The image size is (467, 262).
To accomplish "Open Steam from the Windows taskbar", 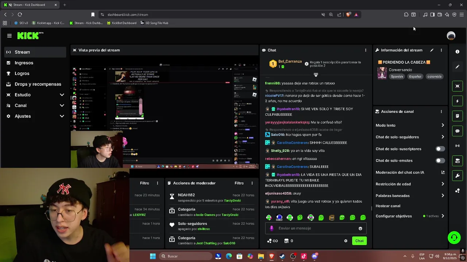I will coord(282,256).
